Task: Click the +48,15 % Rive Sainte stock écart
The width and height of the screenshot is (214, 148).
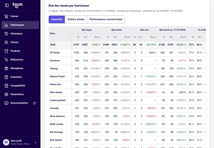Action: click(181, 140)
